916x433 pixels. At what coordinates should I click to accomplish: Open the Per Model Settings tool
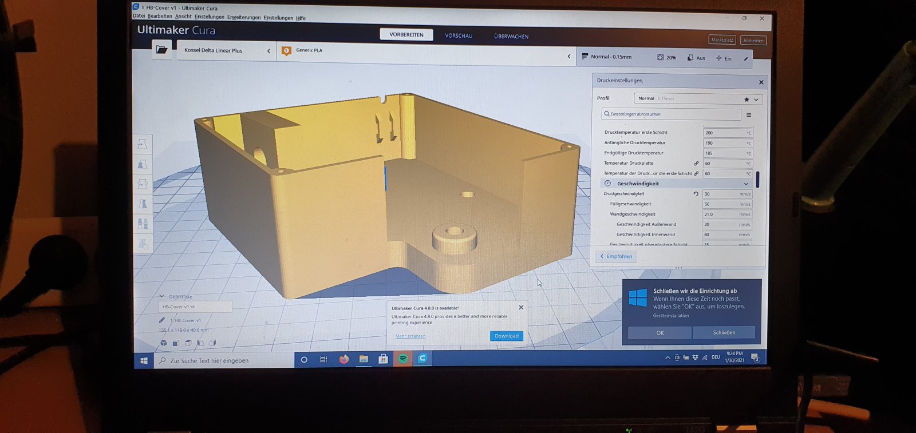pos(143,224)
